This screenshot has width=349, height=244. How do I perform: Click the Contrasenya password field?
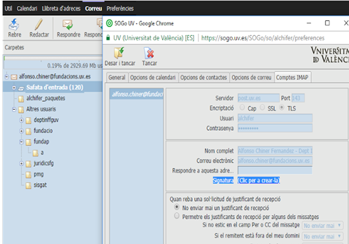275,128
